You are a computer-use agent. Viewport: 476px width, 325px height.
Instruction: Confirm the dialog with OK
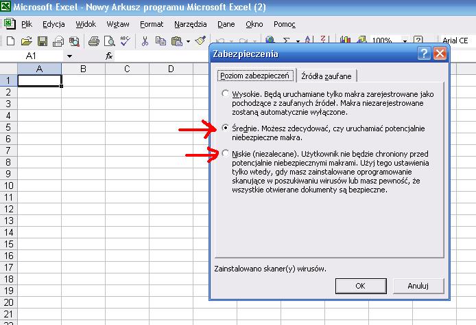pos(361,286)
